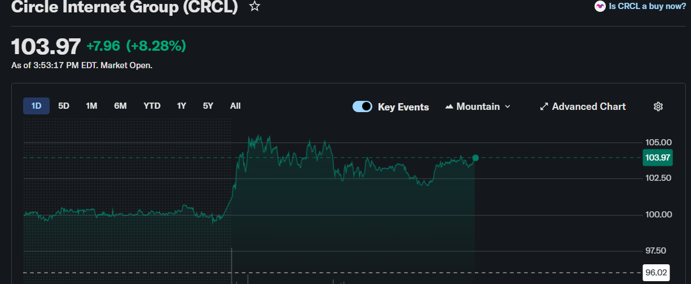691x284 pixels.
Task: Click the 105.00 axis label
Action: click(658, 142)
